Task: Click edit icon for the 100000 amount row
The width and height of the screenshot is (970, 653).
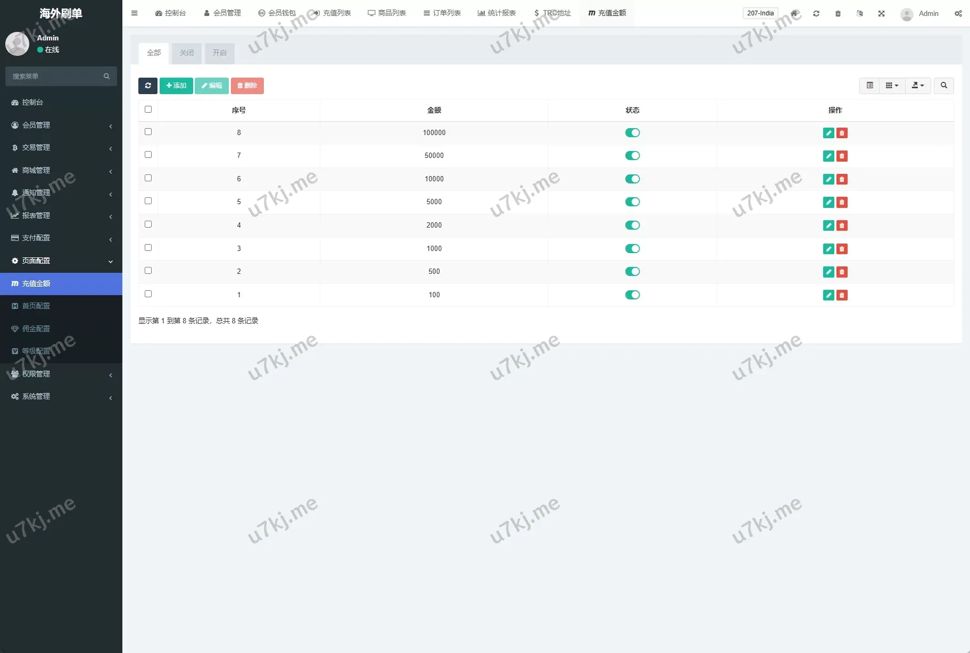Action: point(828,133)
